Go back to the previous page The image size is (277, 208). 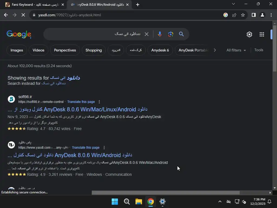click(x=6, y=15)
